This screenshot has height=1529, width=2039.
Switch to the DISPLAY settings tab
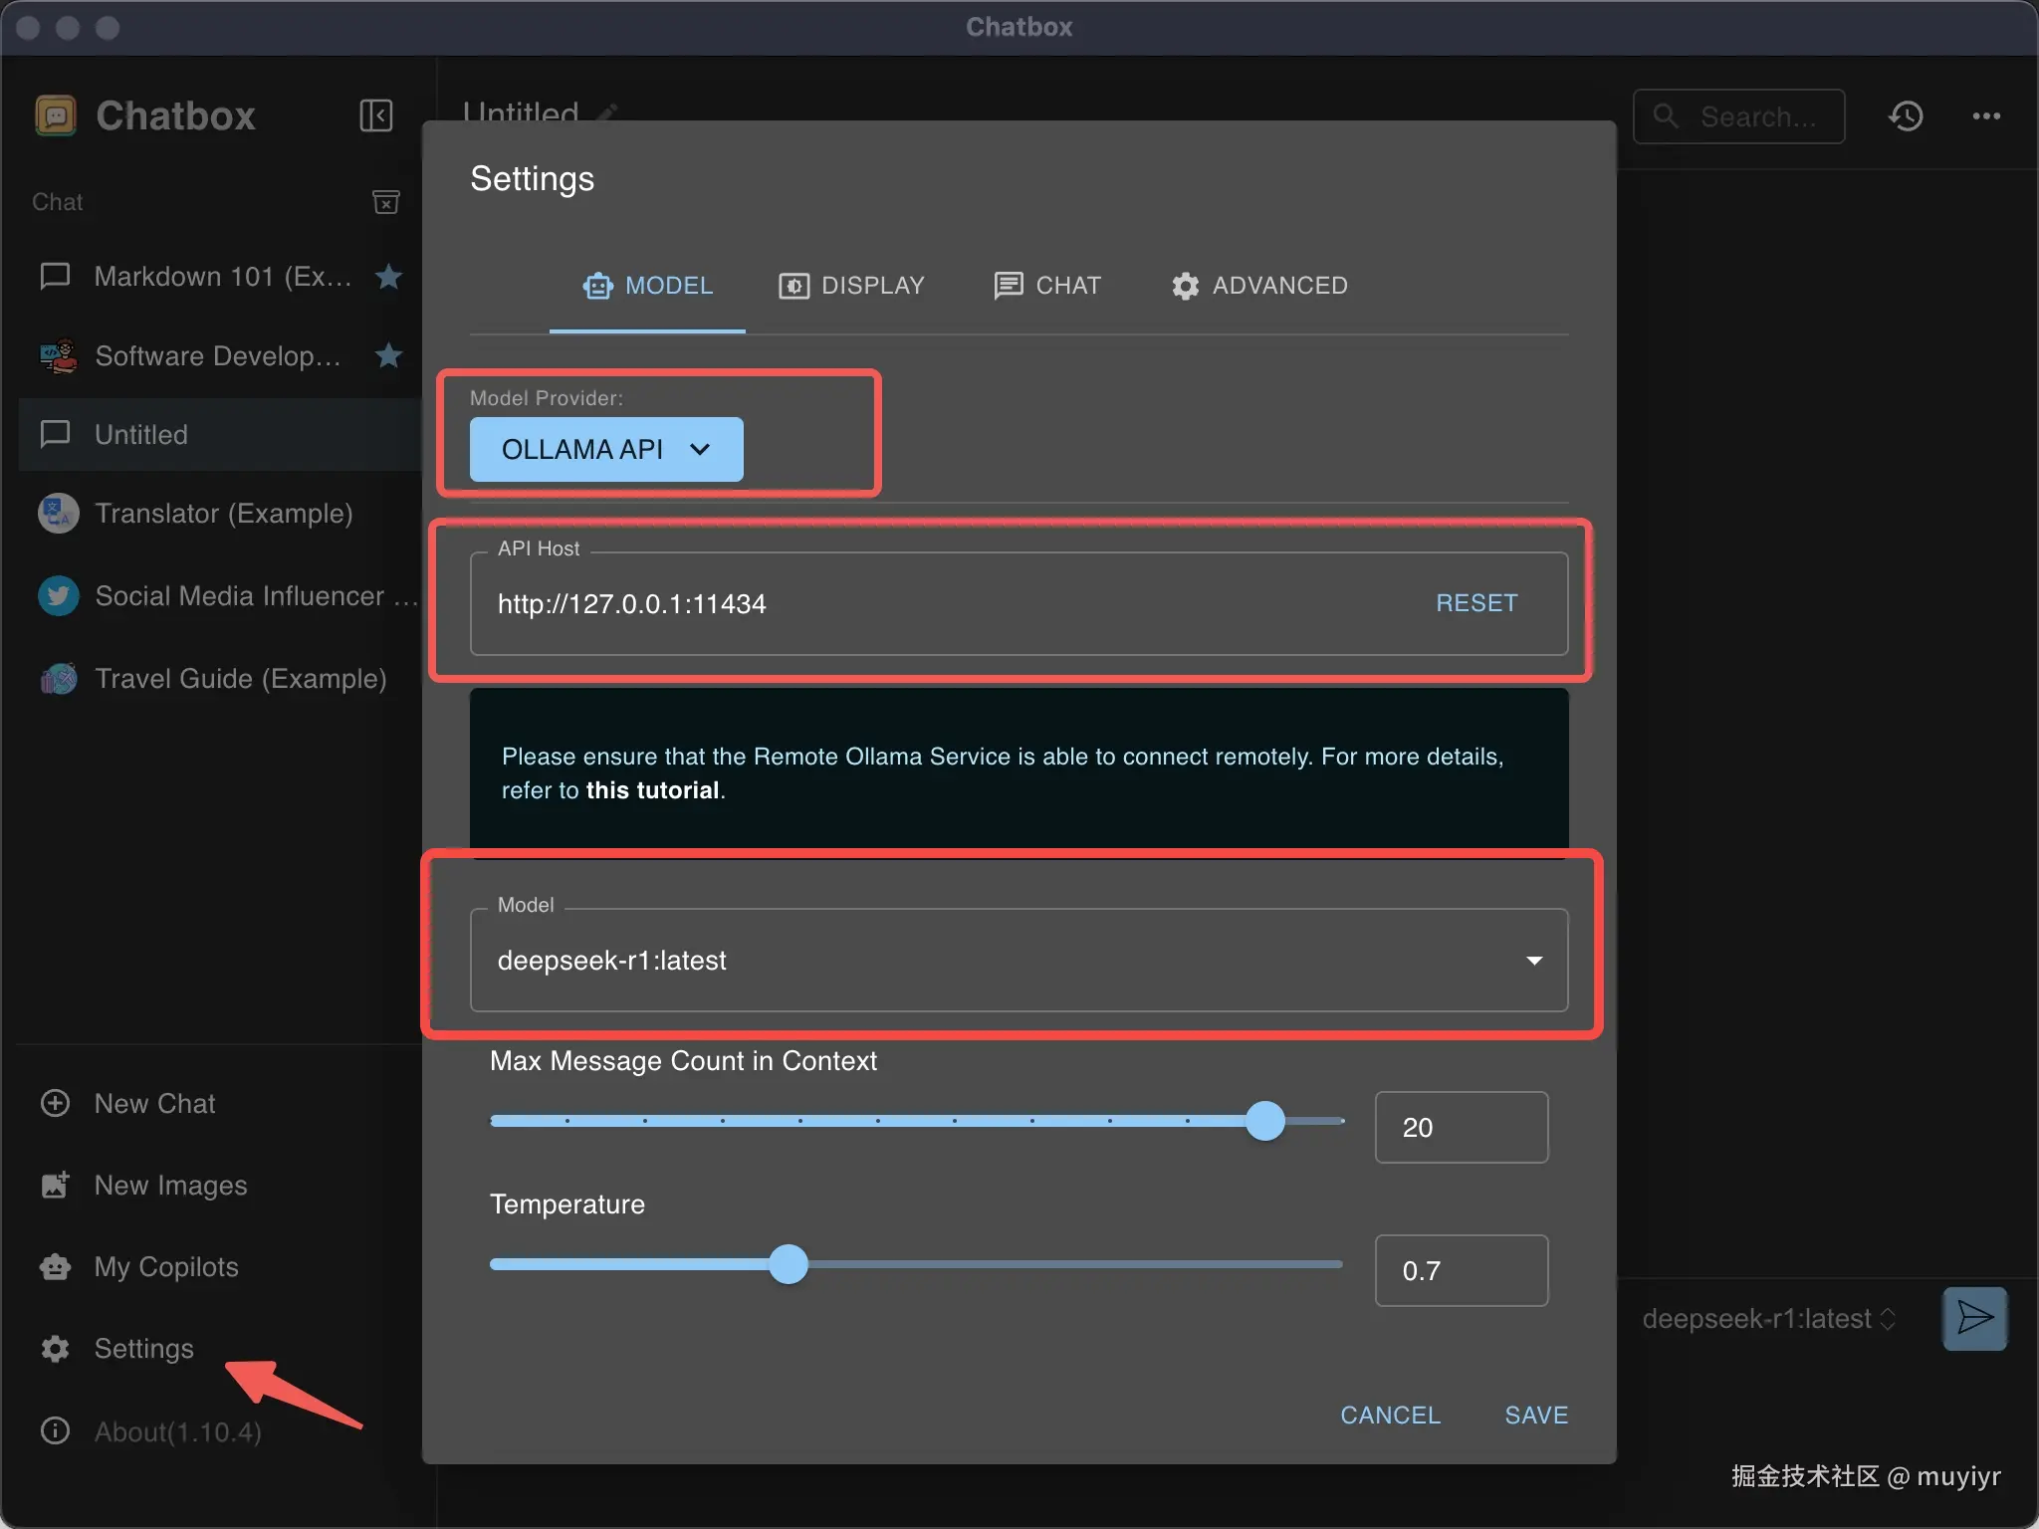coord(851,286)
